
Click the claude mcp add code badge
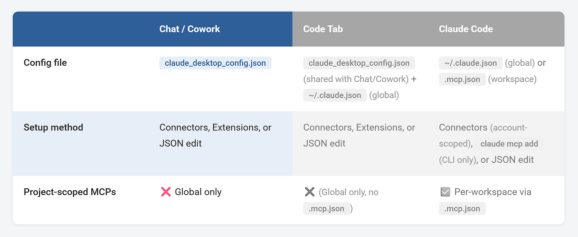point(509,143)
